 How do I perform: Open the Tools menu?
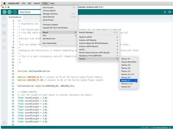[x=45, y=3]
